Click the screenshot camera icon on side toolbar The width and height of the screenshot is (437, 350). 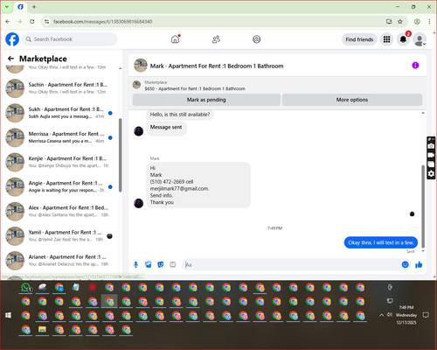coord(431,146)
